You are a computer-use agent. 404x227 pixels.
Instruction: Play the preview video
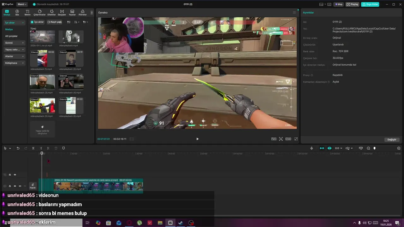coord(197,139)
